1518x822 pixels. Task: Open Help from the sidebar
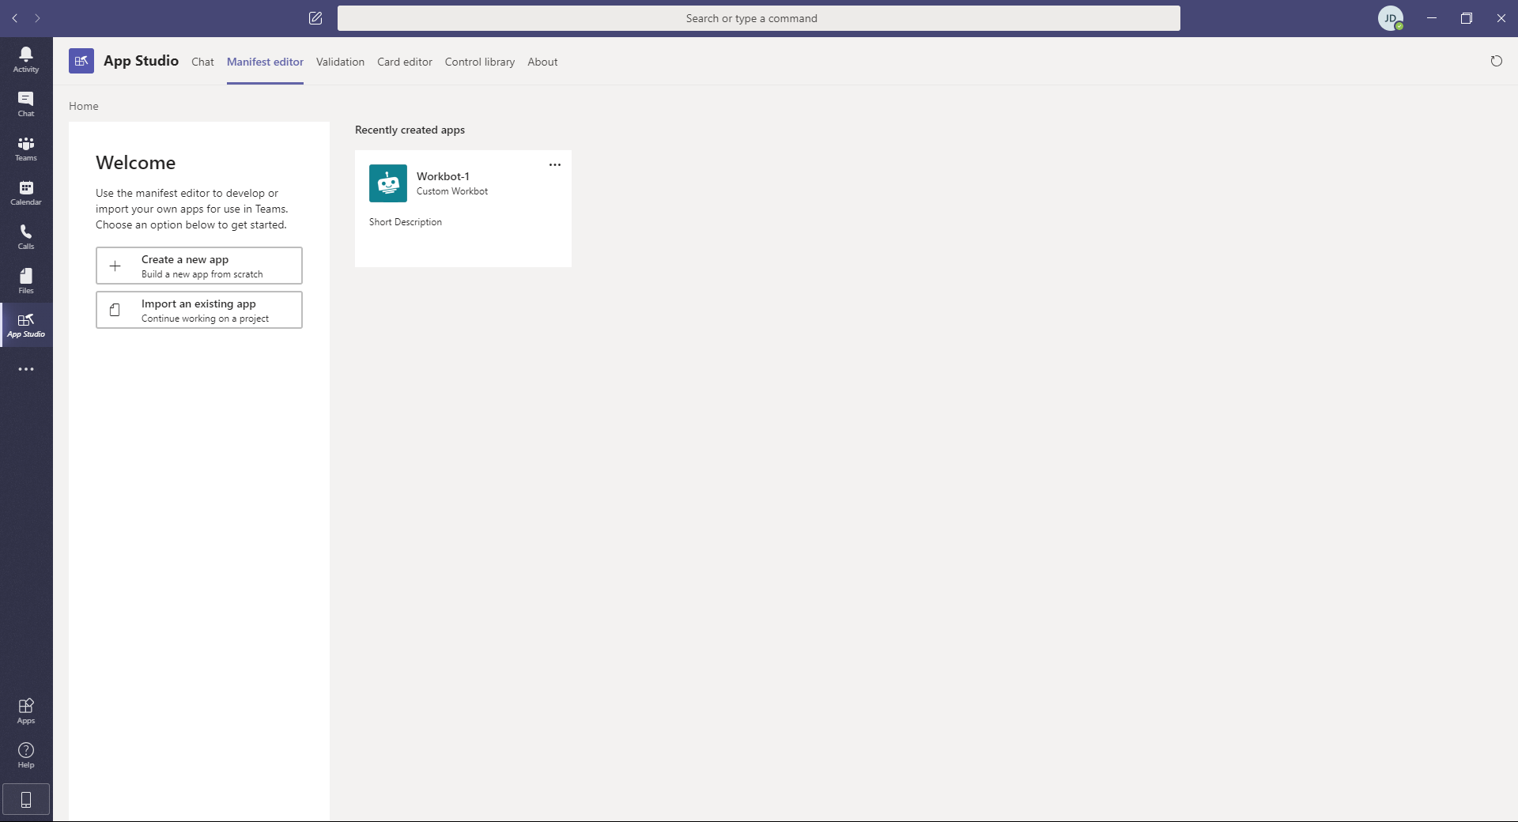[26, 755]
